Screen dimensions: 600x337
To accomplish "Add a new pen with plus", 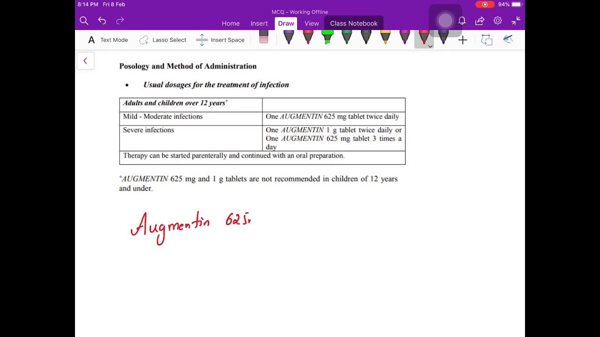I will [463, 40].
